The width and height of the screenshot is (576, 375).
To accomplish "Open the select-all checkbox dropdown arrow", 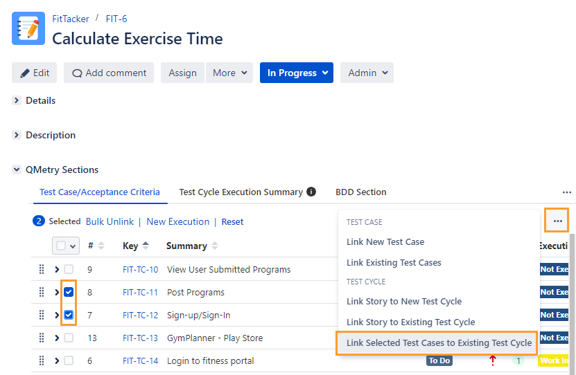I will tap(73, 246).
